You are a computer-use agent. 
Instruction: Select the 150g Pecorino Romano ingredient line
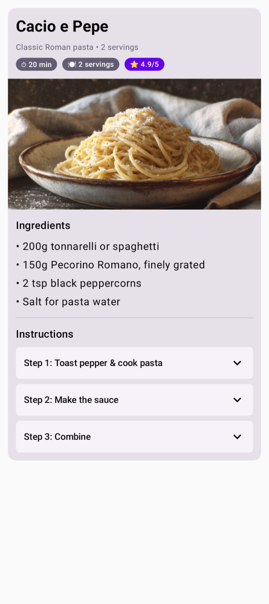pyautogui.click(x=110, y=265)
